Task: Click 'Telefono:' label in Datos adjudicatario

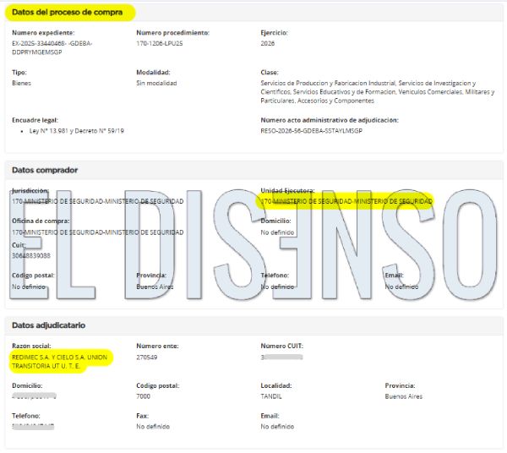Action: tap(26, 416)
